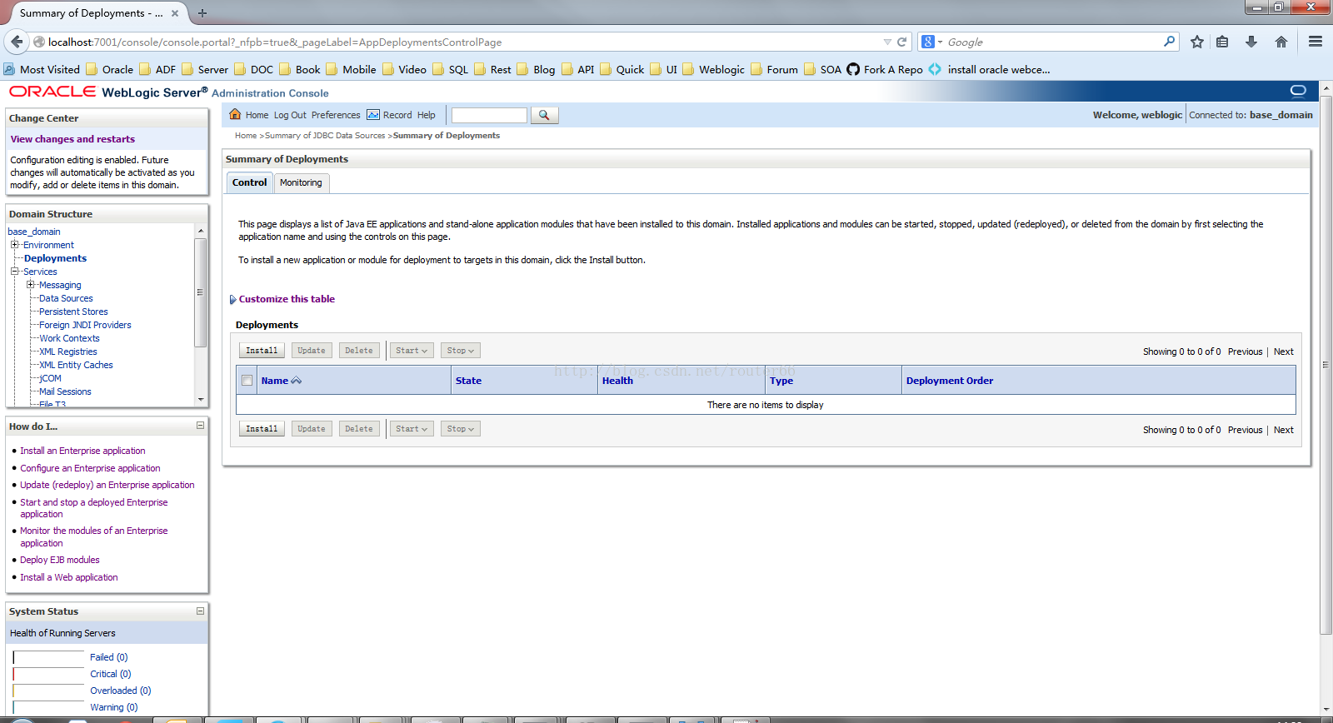Screen dimensions: 1333x723
Task: Open base_domain in Domain Structure
Action: coord(34,232)
